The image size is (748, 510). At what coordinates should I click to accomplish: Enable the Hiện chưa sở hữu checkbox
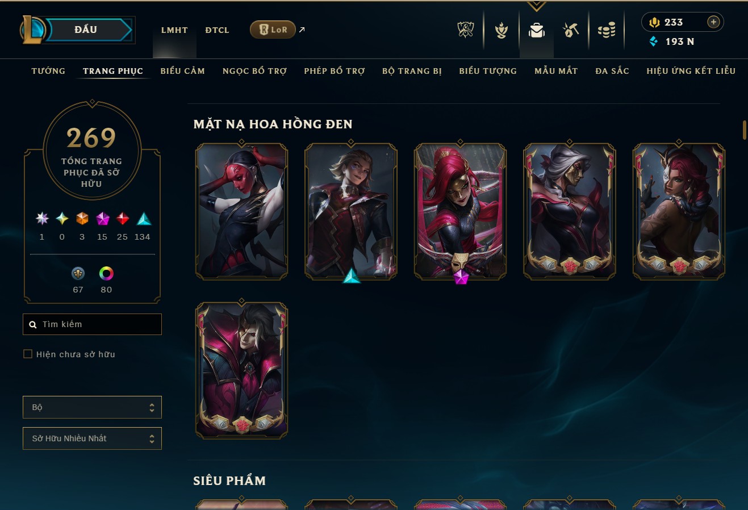28,354
